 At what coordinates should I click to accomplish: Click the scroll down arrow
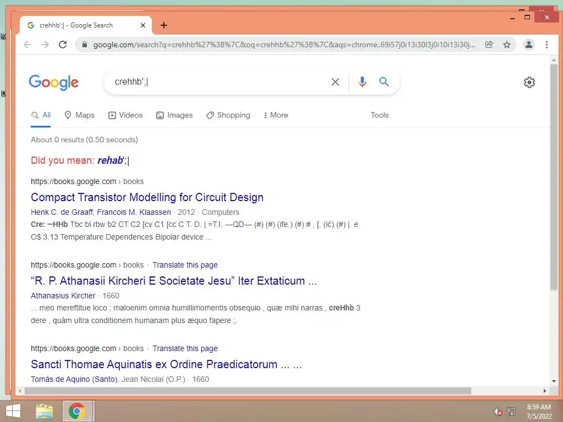554,381
